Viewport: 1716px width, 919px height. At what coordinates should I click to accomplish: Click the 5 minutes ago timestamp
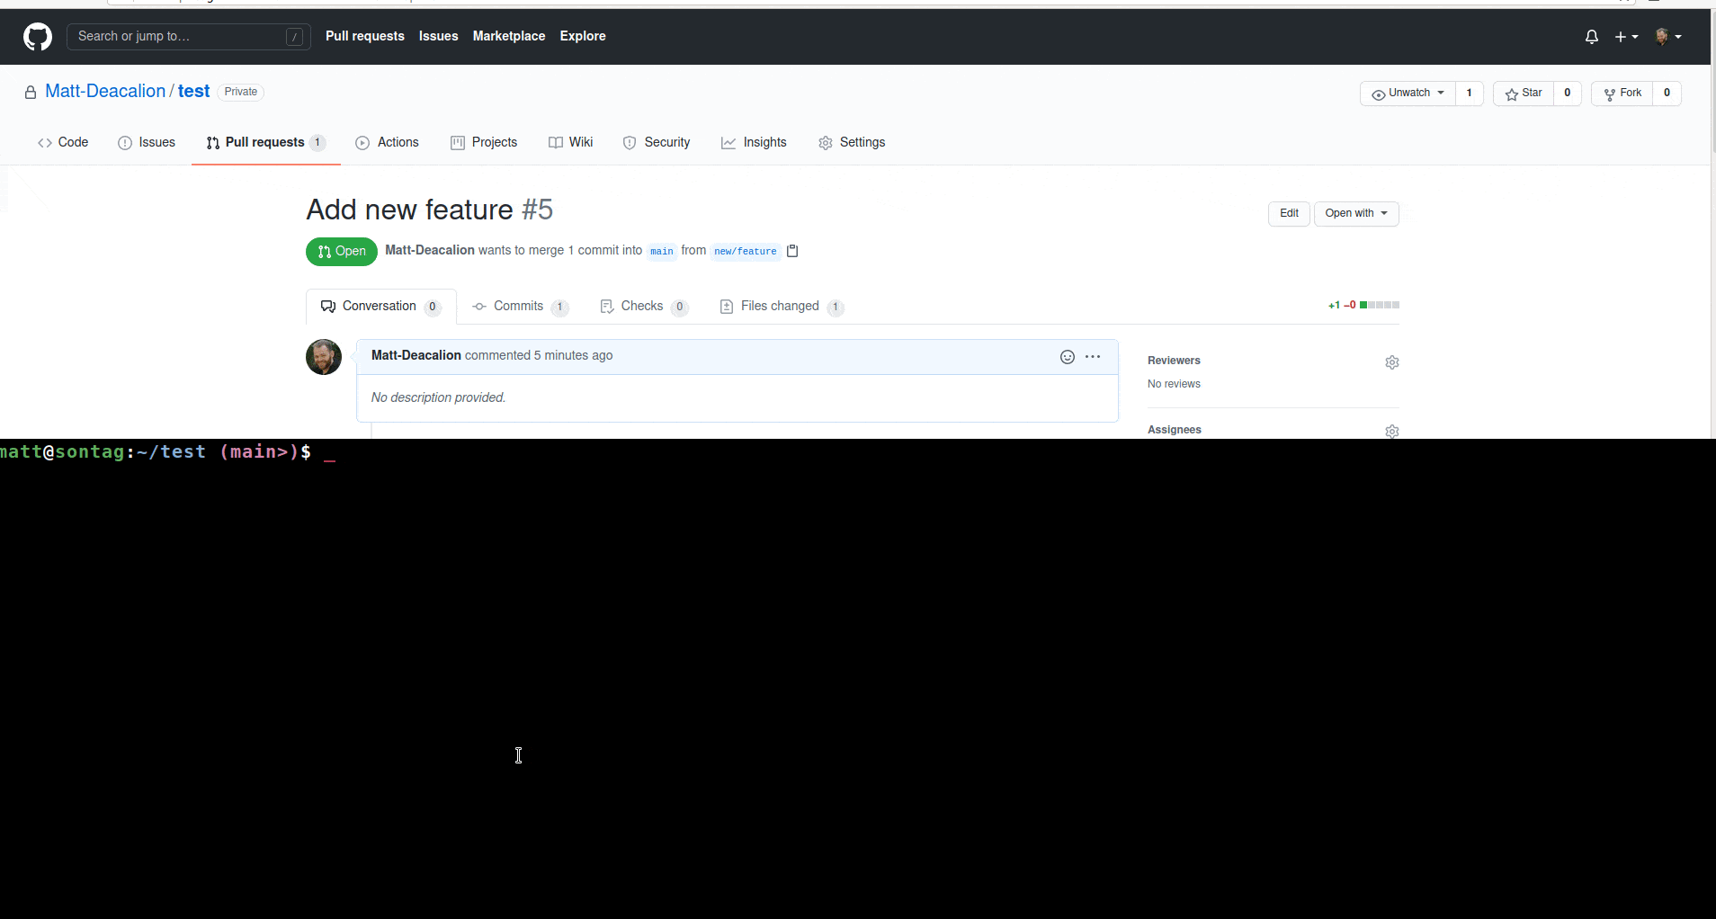[x=574, y=355]
